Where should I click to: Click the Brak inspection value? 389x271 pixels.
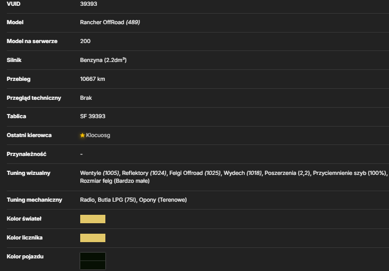pos(86,98)
